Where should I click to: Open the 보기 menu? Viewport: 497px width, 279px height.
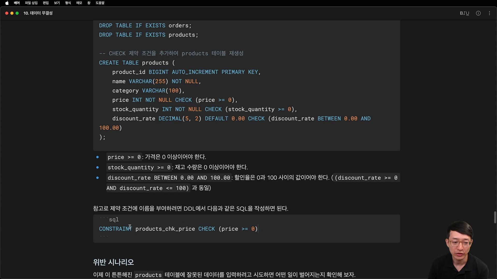(57, 3)
